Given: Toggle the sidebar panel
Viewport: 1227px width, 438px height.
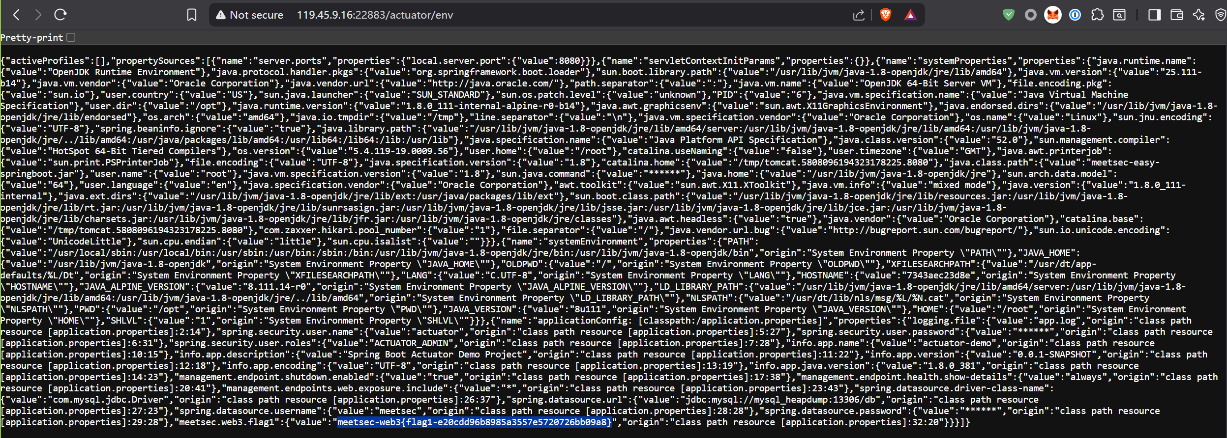Looking at the screenshot, I should point(1154,15).
